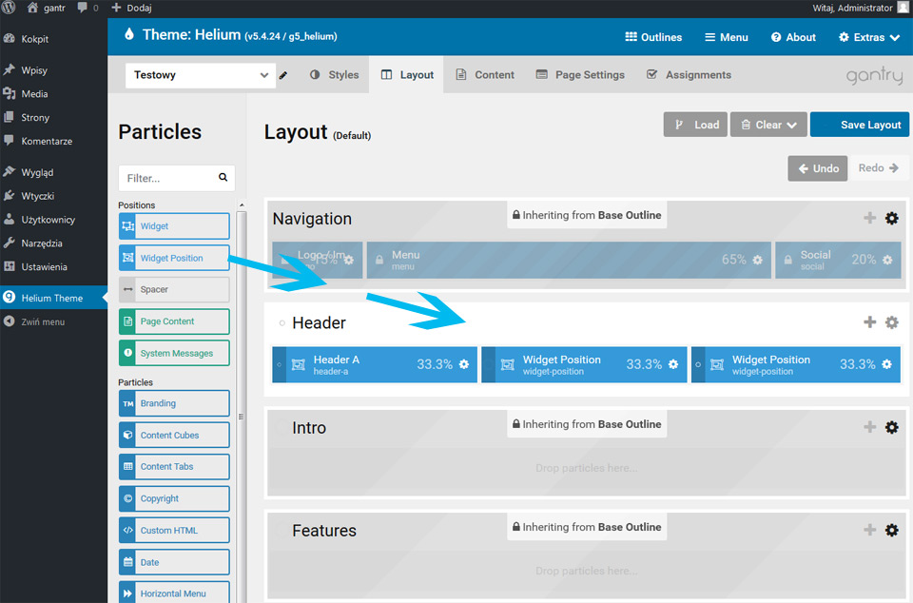
Task: Select the Spacer position item
Action: point(174,289)
